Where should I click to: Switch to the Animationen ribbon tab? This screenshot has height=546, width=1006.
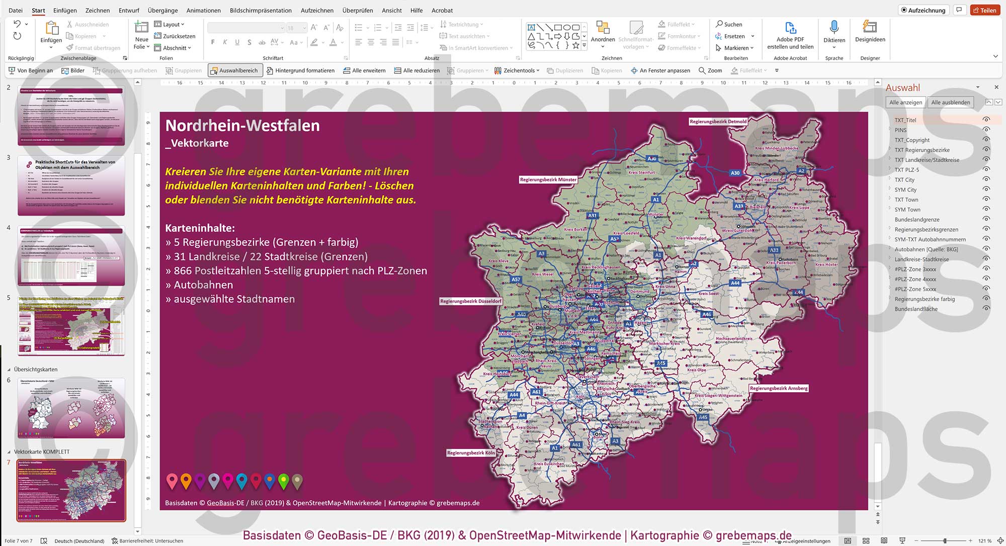[x=203, y=10]
